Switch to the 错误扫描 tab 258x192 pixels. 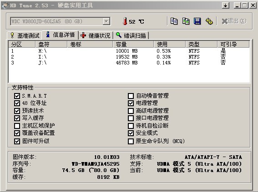pyautogui.click(x=131, y=35)
